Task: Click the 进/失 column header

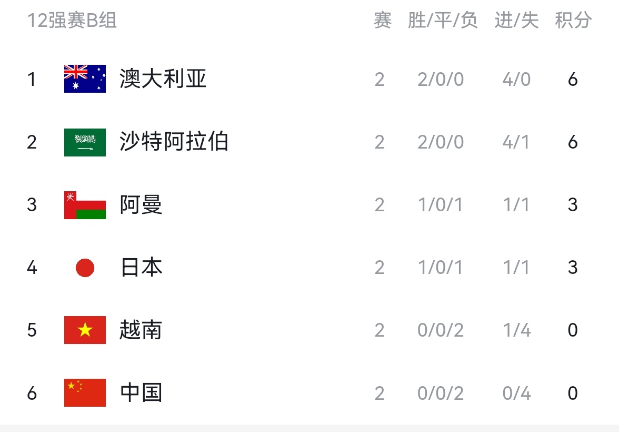Action: pos(516,21)
